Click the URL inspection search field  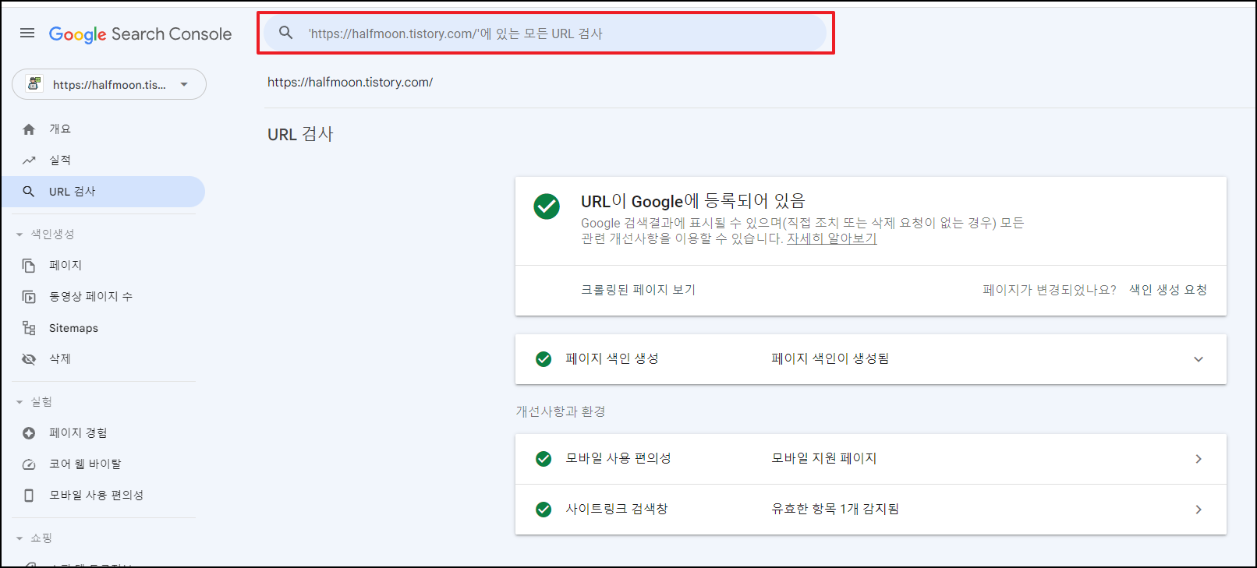tap(544, 33)
